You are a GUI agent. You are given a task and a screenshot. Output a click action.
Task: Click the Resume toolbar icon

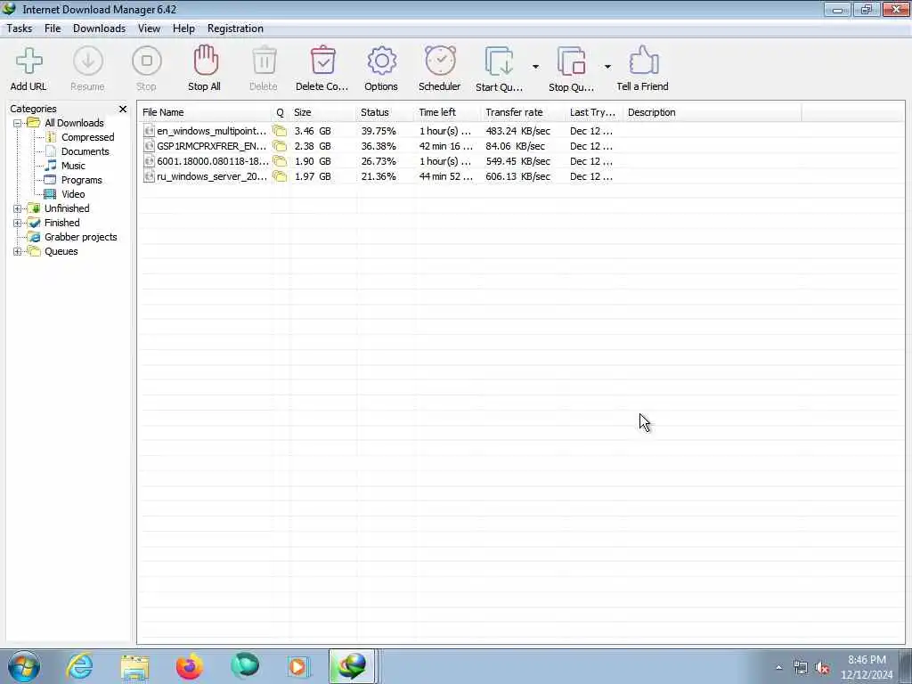pyautogui.click(x=88, y=61)
